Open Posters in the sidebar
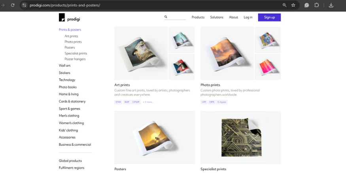Image resolution: width=346 pixels, height=173 pixels. (x=70, y=47)
